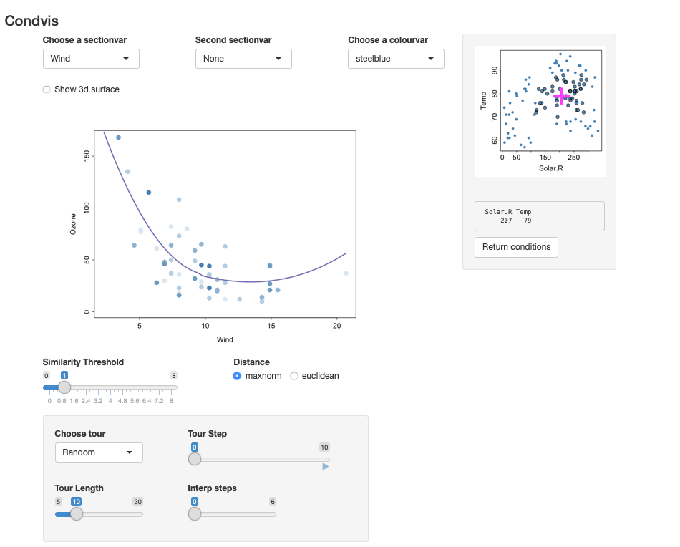This screenshot has height=547, width=680.
Task: Click the Interp steps slider handle
Action: pyautogui.click(x=195, y=513)
